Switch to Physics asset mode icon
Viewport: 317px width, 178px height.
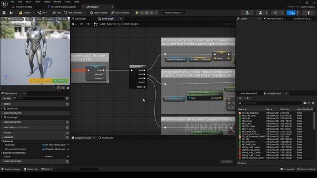pyautogui.click(x=308, y=13)
